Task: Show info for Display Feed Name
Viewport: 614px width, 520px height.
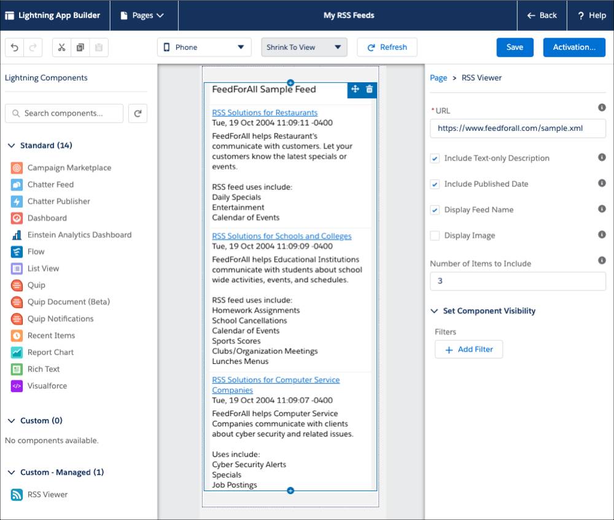Action: (x=602, y=209)
